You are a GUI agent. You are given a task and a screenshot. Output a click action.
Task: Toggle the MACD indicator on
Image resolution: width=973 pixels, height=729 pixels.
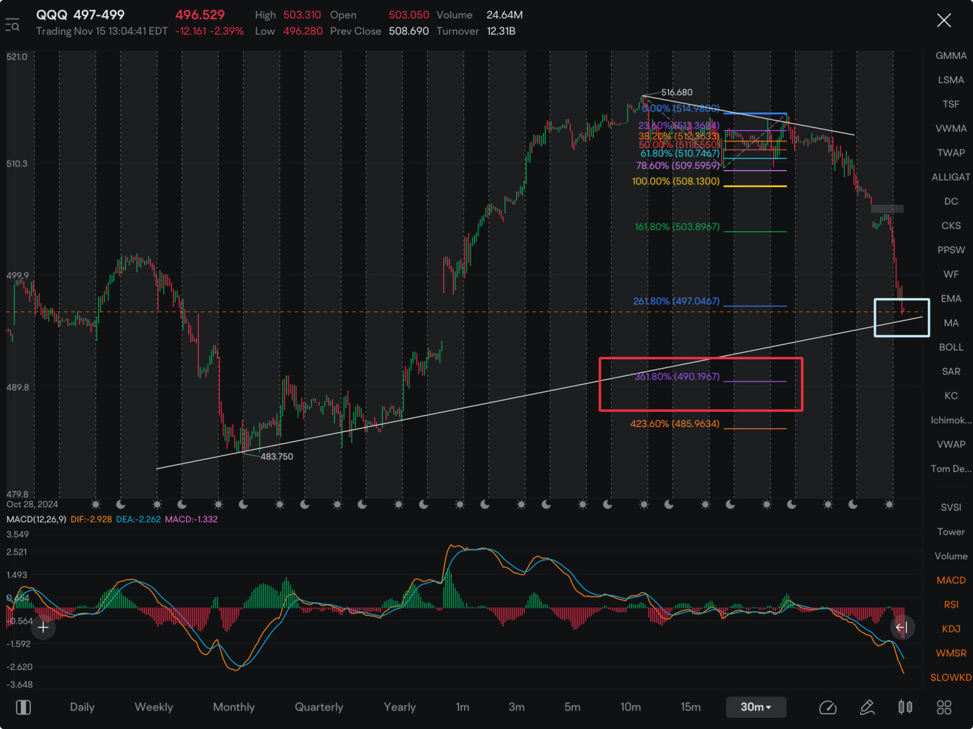pos(951,580)
